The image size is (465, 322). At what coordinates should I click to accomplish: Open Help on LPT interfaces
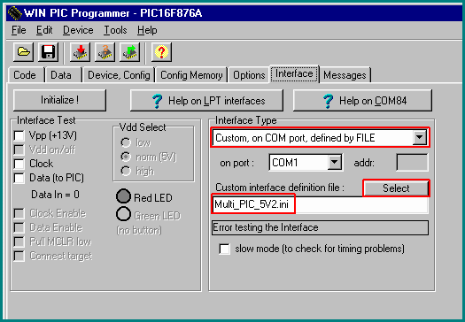[206, 101]
